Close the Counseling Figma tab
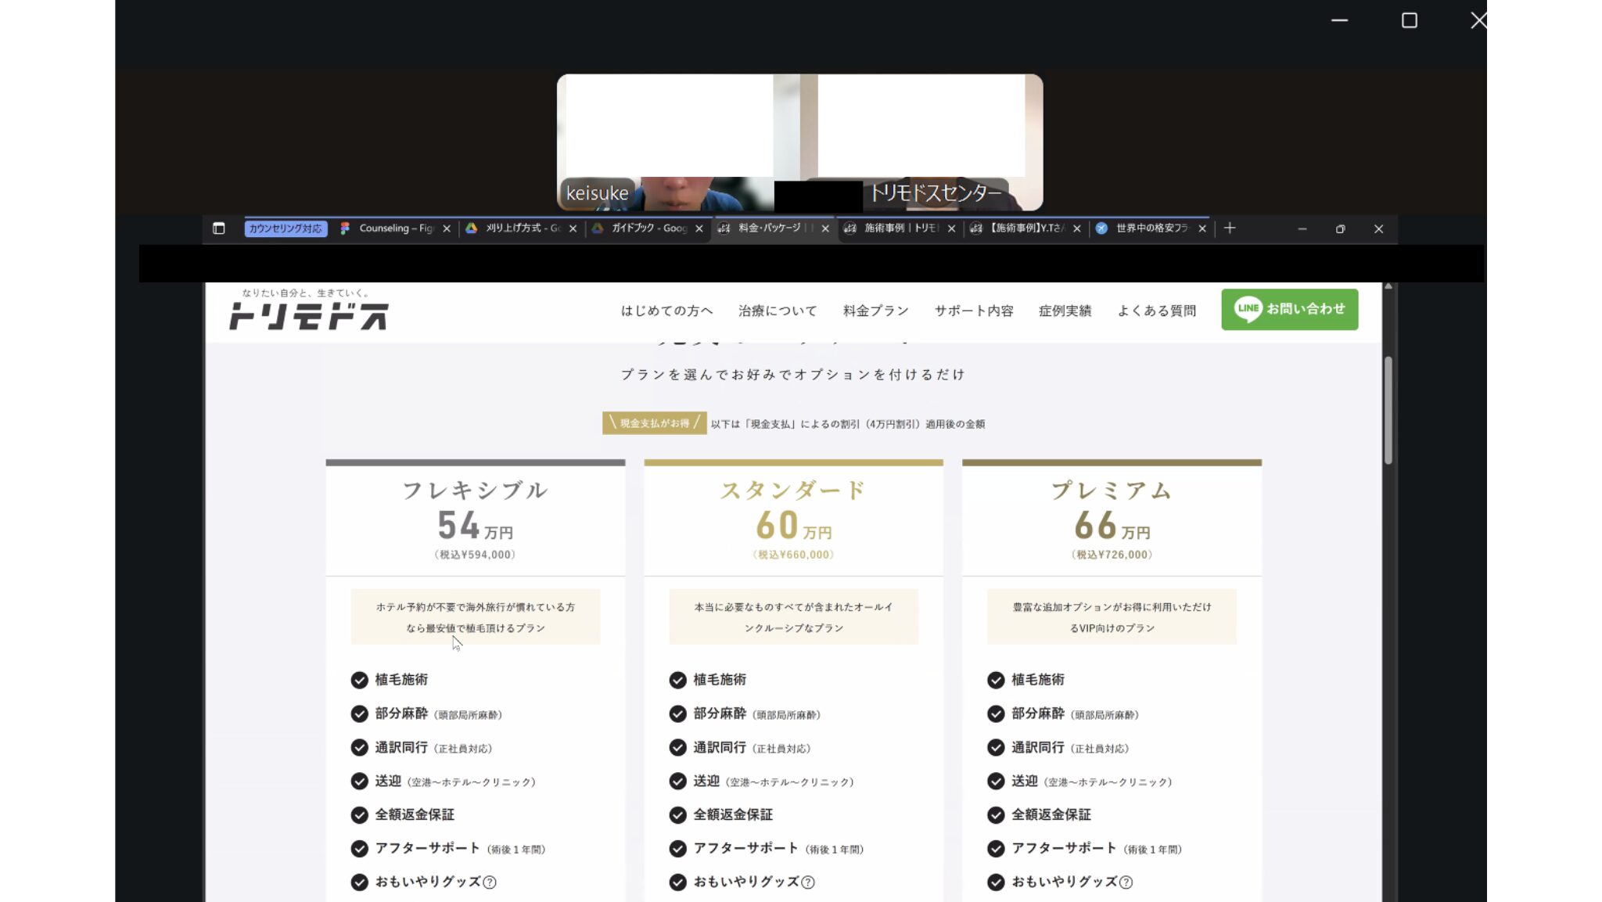Viewport: 1602px width, 902px height. pos(447,228)
